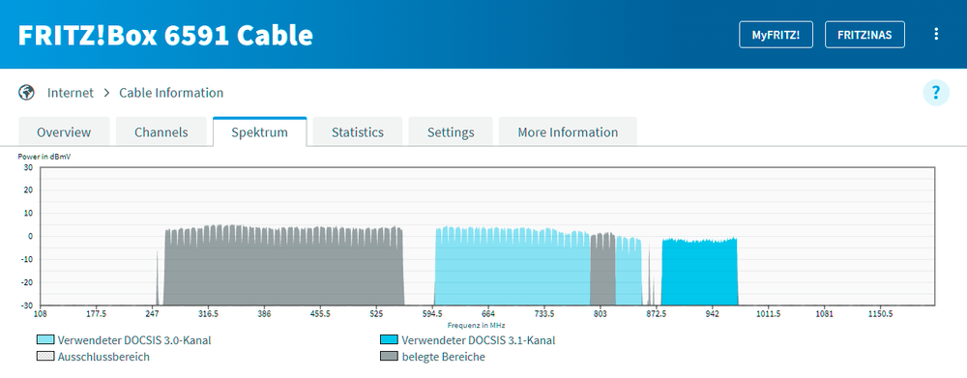
Task: Click the Power in dBmV axis label
Action: pyautogui.click(x=44, y=157)
